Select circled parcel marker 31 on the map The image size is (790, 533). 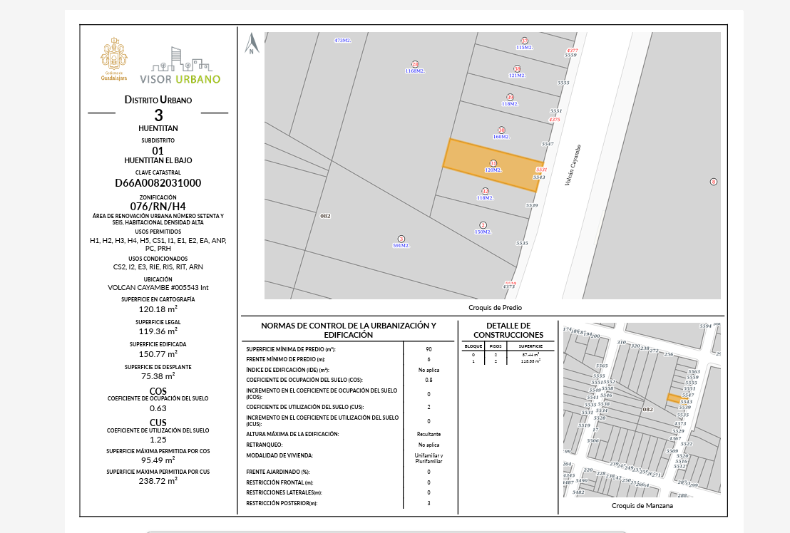tap(493, 164)
